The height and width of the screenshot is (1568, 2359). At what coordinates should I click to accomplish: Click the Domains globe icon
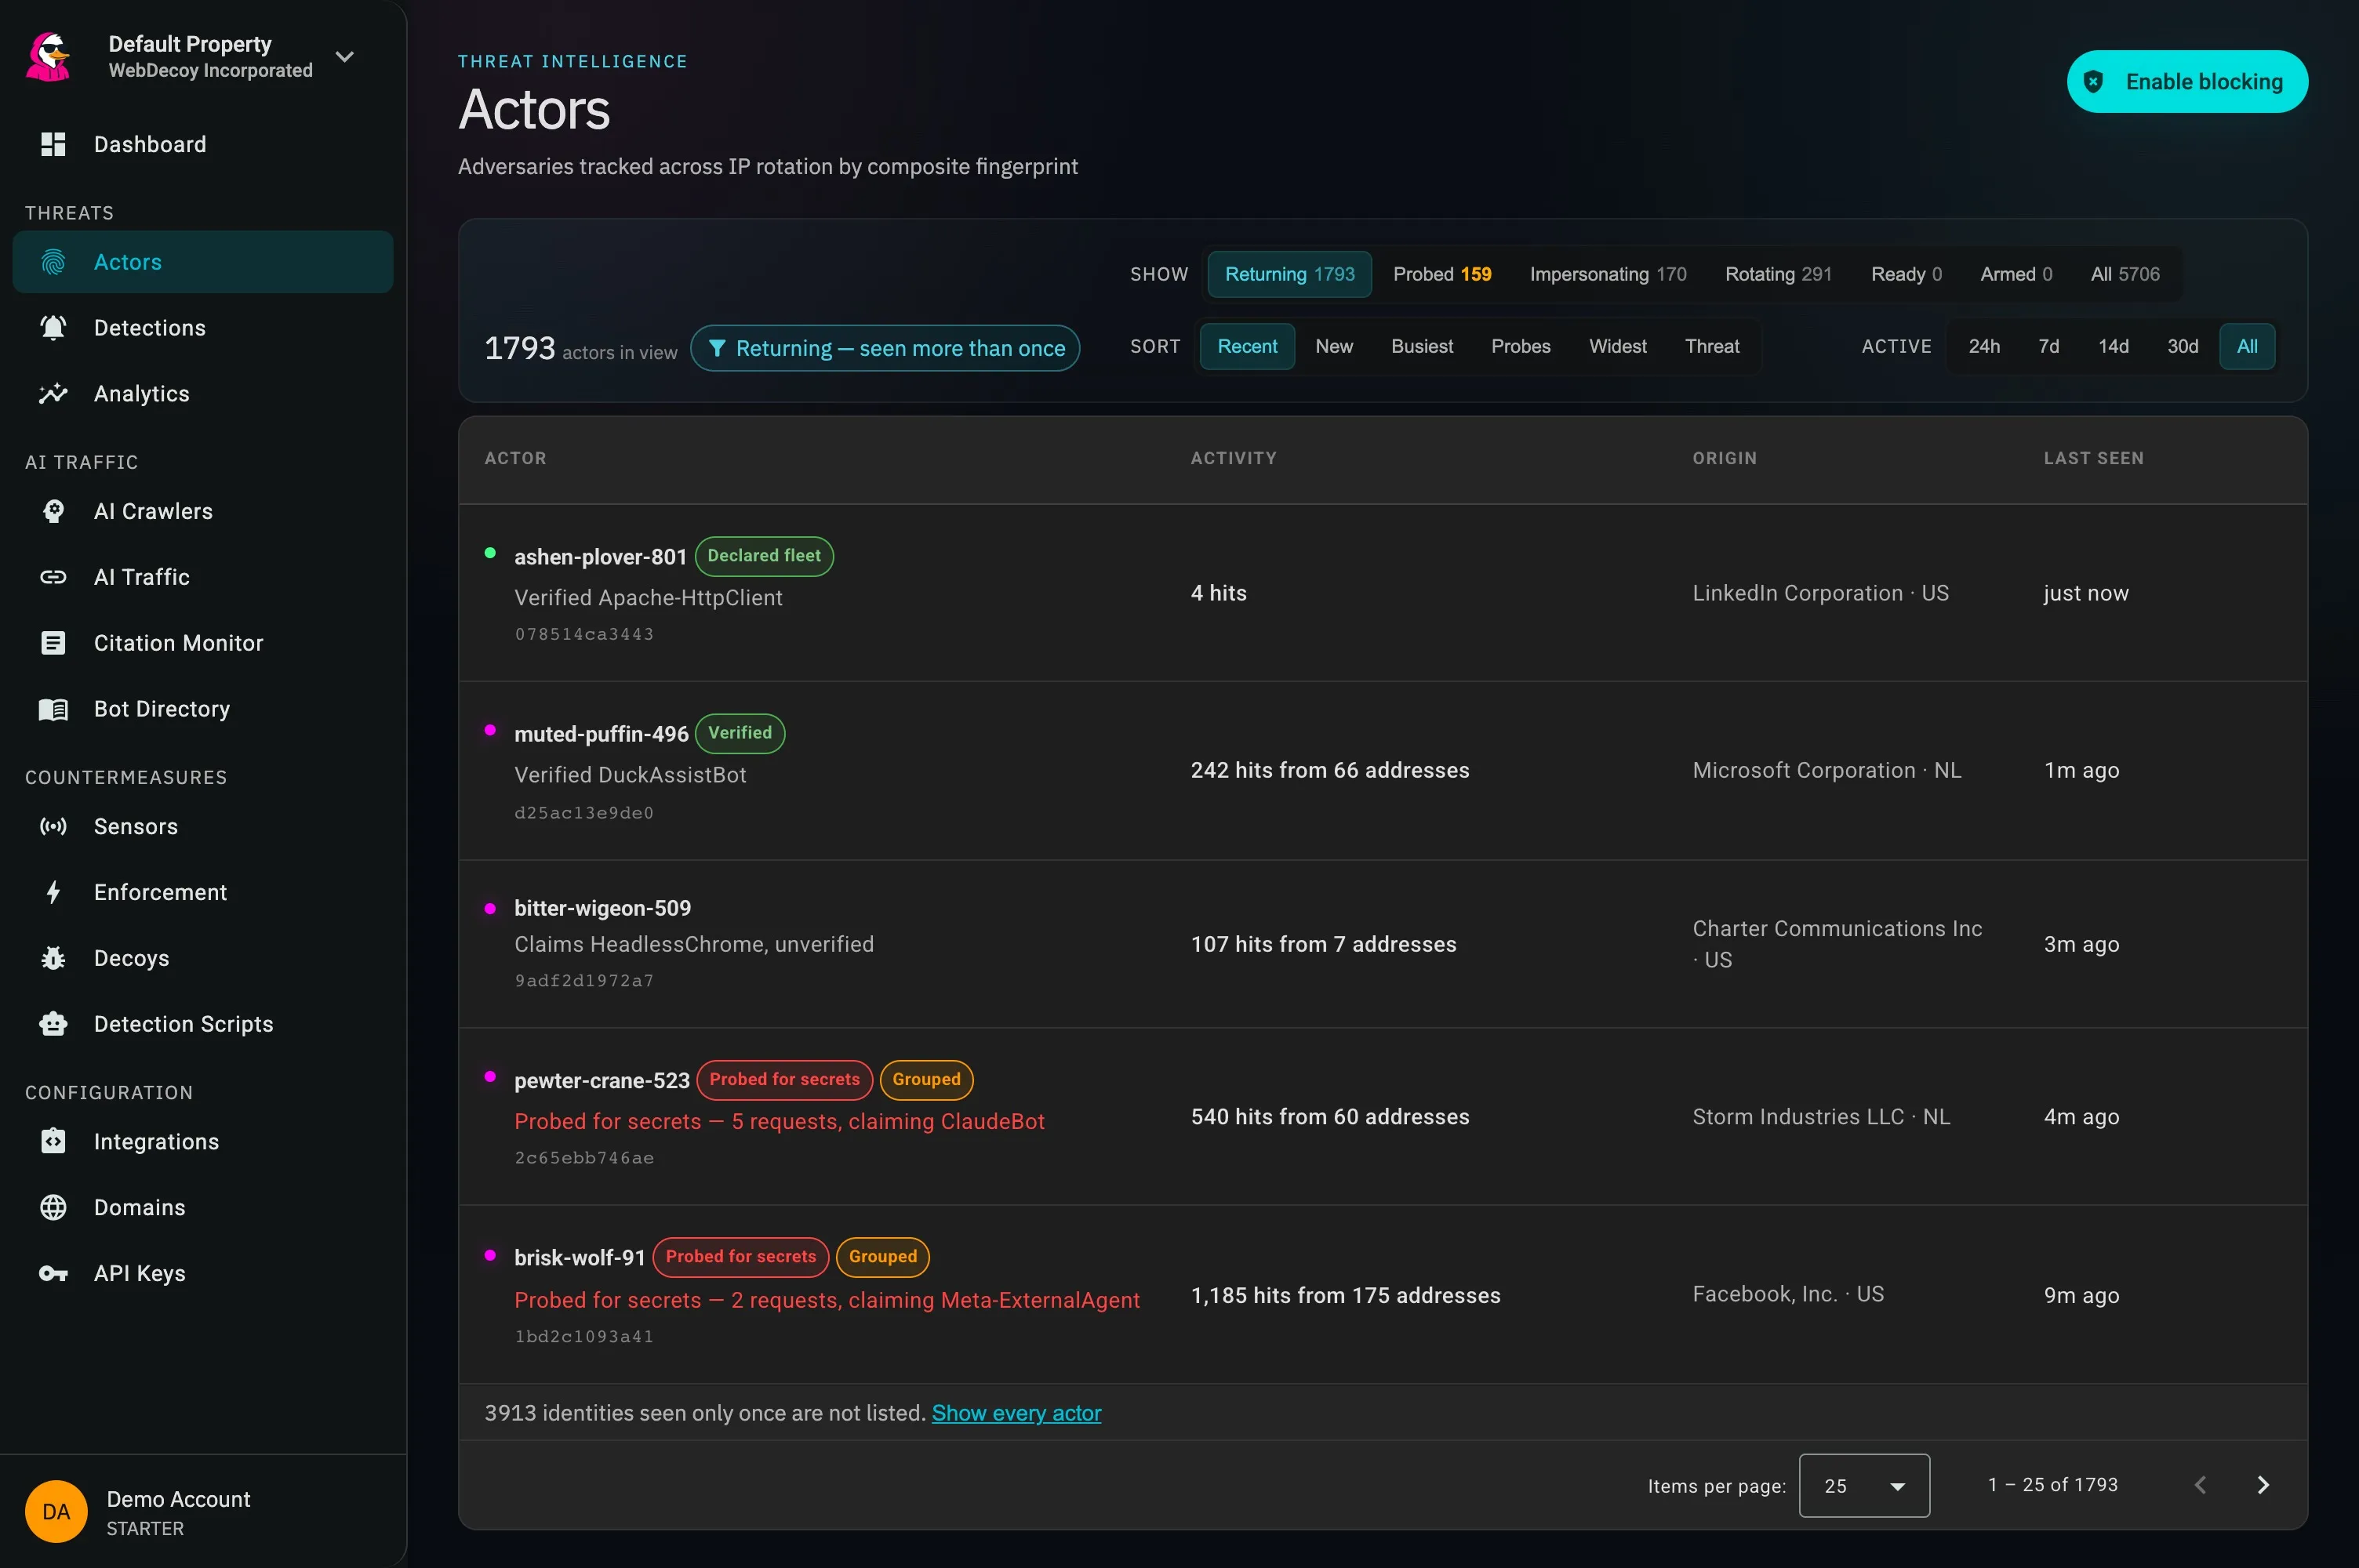tap(53, 1207)
